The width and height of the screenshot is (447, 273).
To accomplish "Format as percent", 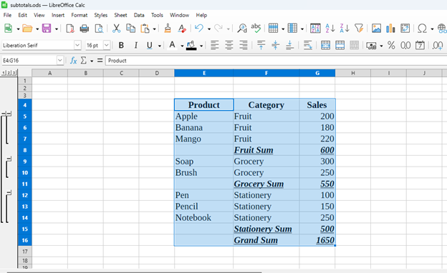I will 391,45.
